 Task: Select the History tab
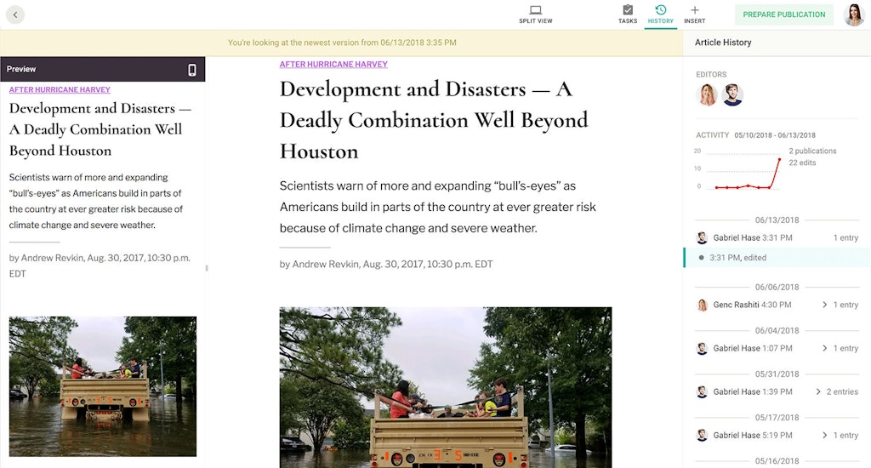[x=660, y=14]
